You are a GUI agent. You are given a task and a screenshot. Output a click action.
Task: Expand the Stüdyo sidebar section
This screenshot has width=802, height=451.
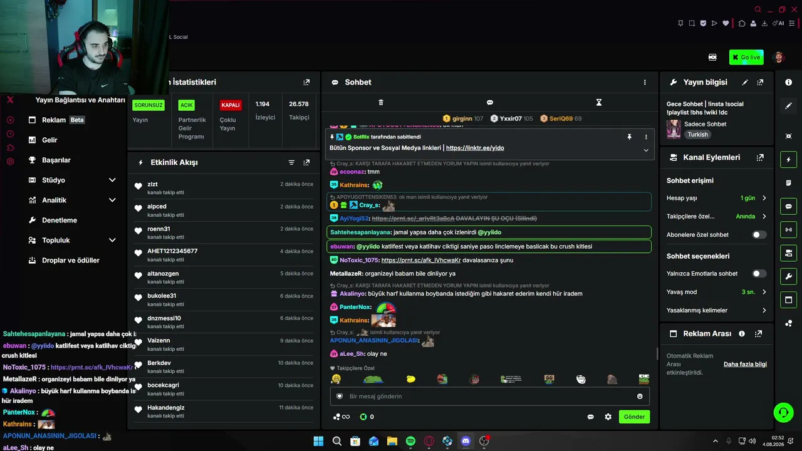click(112, 180)
